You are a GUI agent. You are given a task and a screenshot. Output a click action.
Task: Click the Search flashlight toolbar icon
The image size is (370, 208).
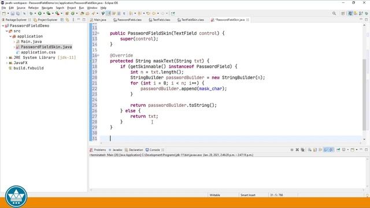[93, 13]
